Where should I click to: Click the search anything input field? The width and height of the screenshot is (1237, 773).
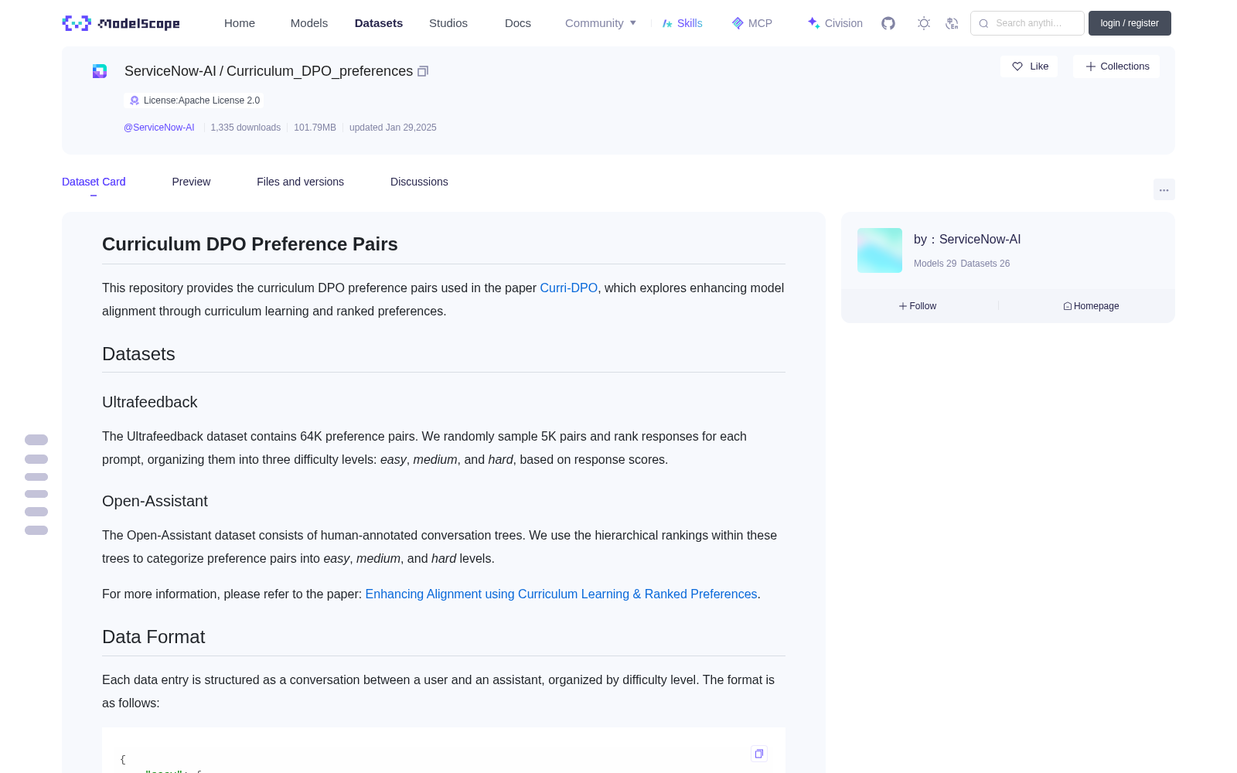click(1027, 23)
